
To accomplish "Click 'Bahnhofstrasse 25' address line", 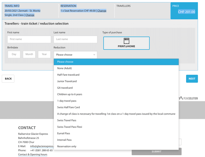I will 28,138.
